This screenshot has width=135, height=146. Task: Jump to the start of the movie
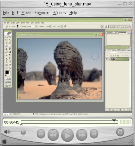(41, 134)
